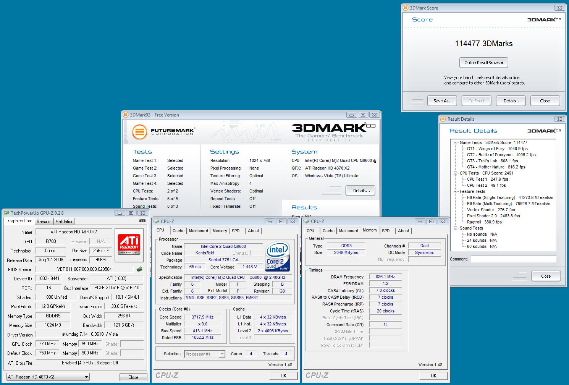569x385 pixels.
Task: Click the Comment input field in Result Details
Action: click(513, 259)
